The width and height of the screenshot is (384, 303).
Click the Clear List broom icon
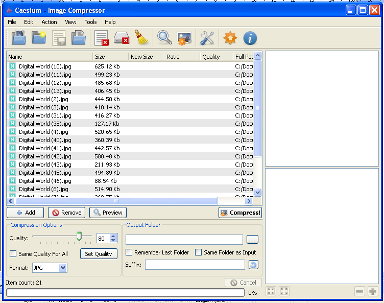(141, 37)
